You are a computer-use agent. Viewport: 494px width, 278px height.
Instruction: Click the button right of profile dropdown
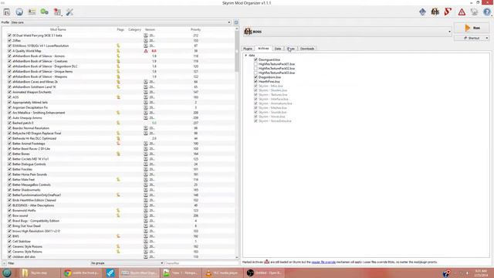(236, 22)
